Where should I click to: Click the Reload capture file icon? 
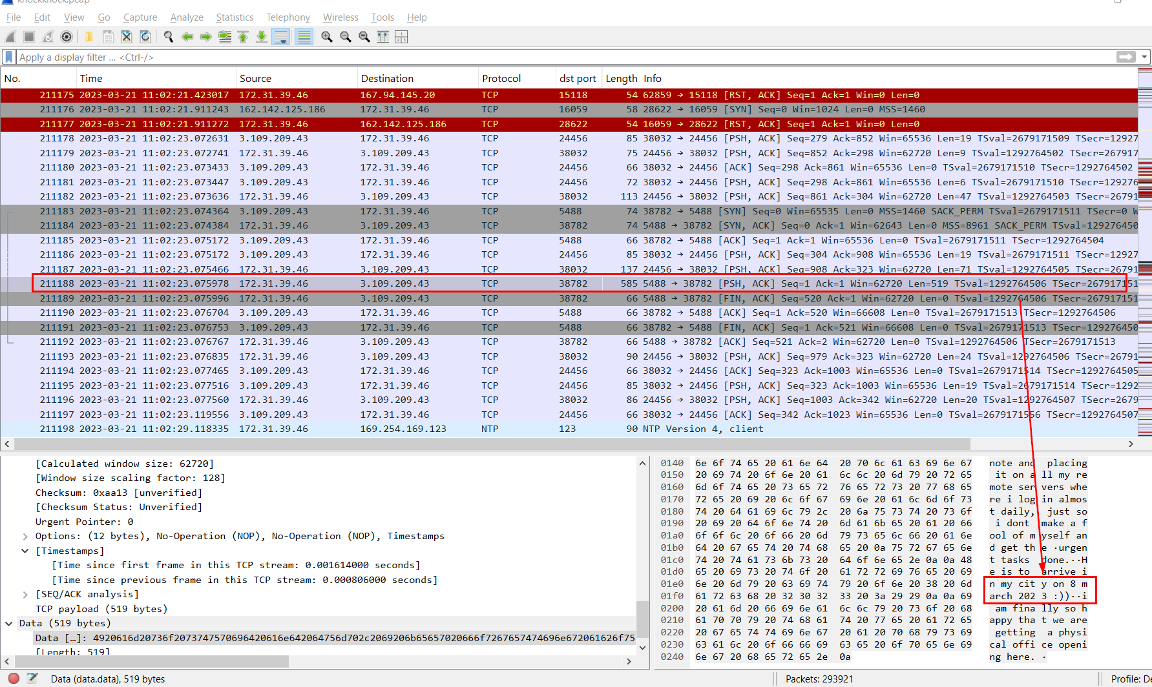pos(145,37)
